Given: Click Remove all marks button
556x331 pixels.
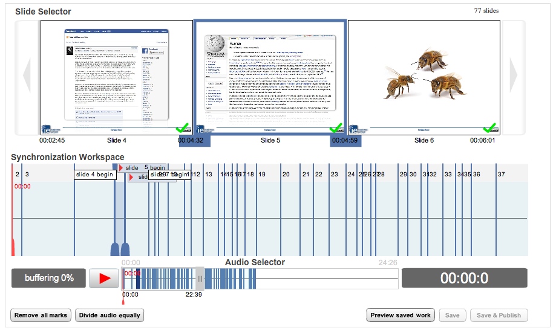Looking at the screenshot, I should click(41, 315).
